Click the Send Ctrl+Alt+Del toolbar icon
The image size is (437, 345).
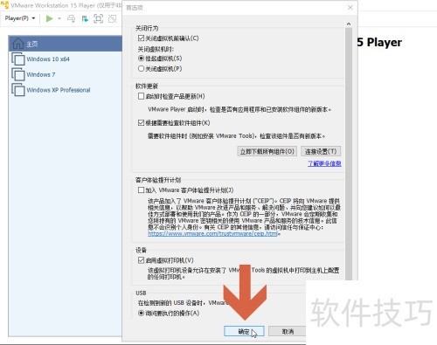click(x=71, y=19)
